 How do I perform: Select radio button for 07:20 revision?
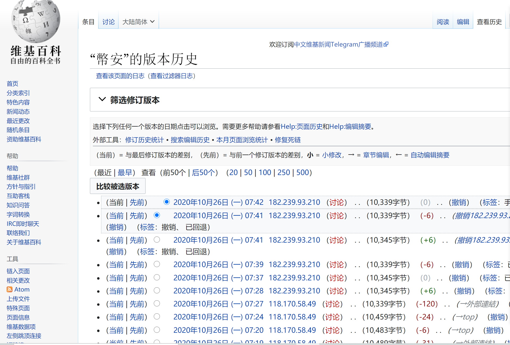157,330
